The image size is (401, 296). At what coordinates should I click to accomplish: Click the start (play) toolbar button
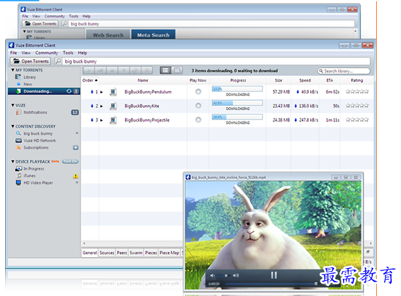tap(89, 70)
